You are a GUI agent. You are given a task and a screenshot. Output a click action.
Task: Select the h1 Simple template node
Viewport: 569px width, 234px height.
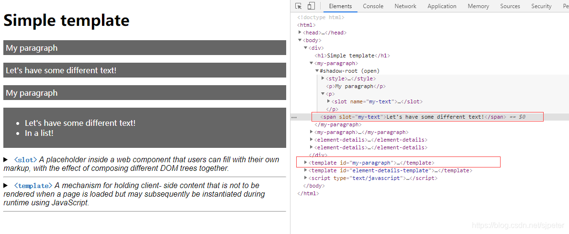tap(352, 56)
